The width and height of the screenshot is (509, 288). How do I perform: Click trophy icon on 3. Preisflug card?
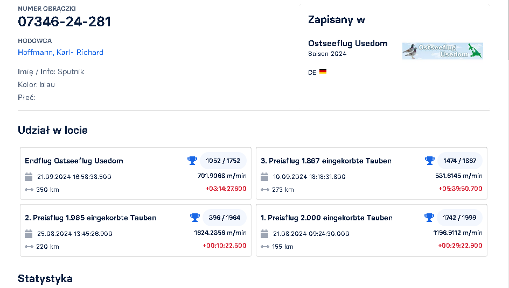(429, 161)
